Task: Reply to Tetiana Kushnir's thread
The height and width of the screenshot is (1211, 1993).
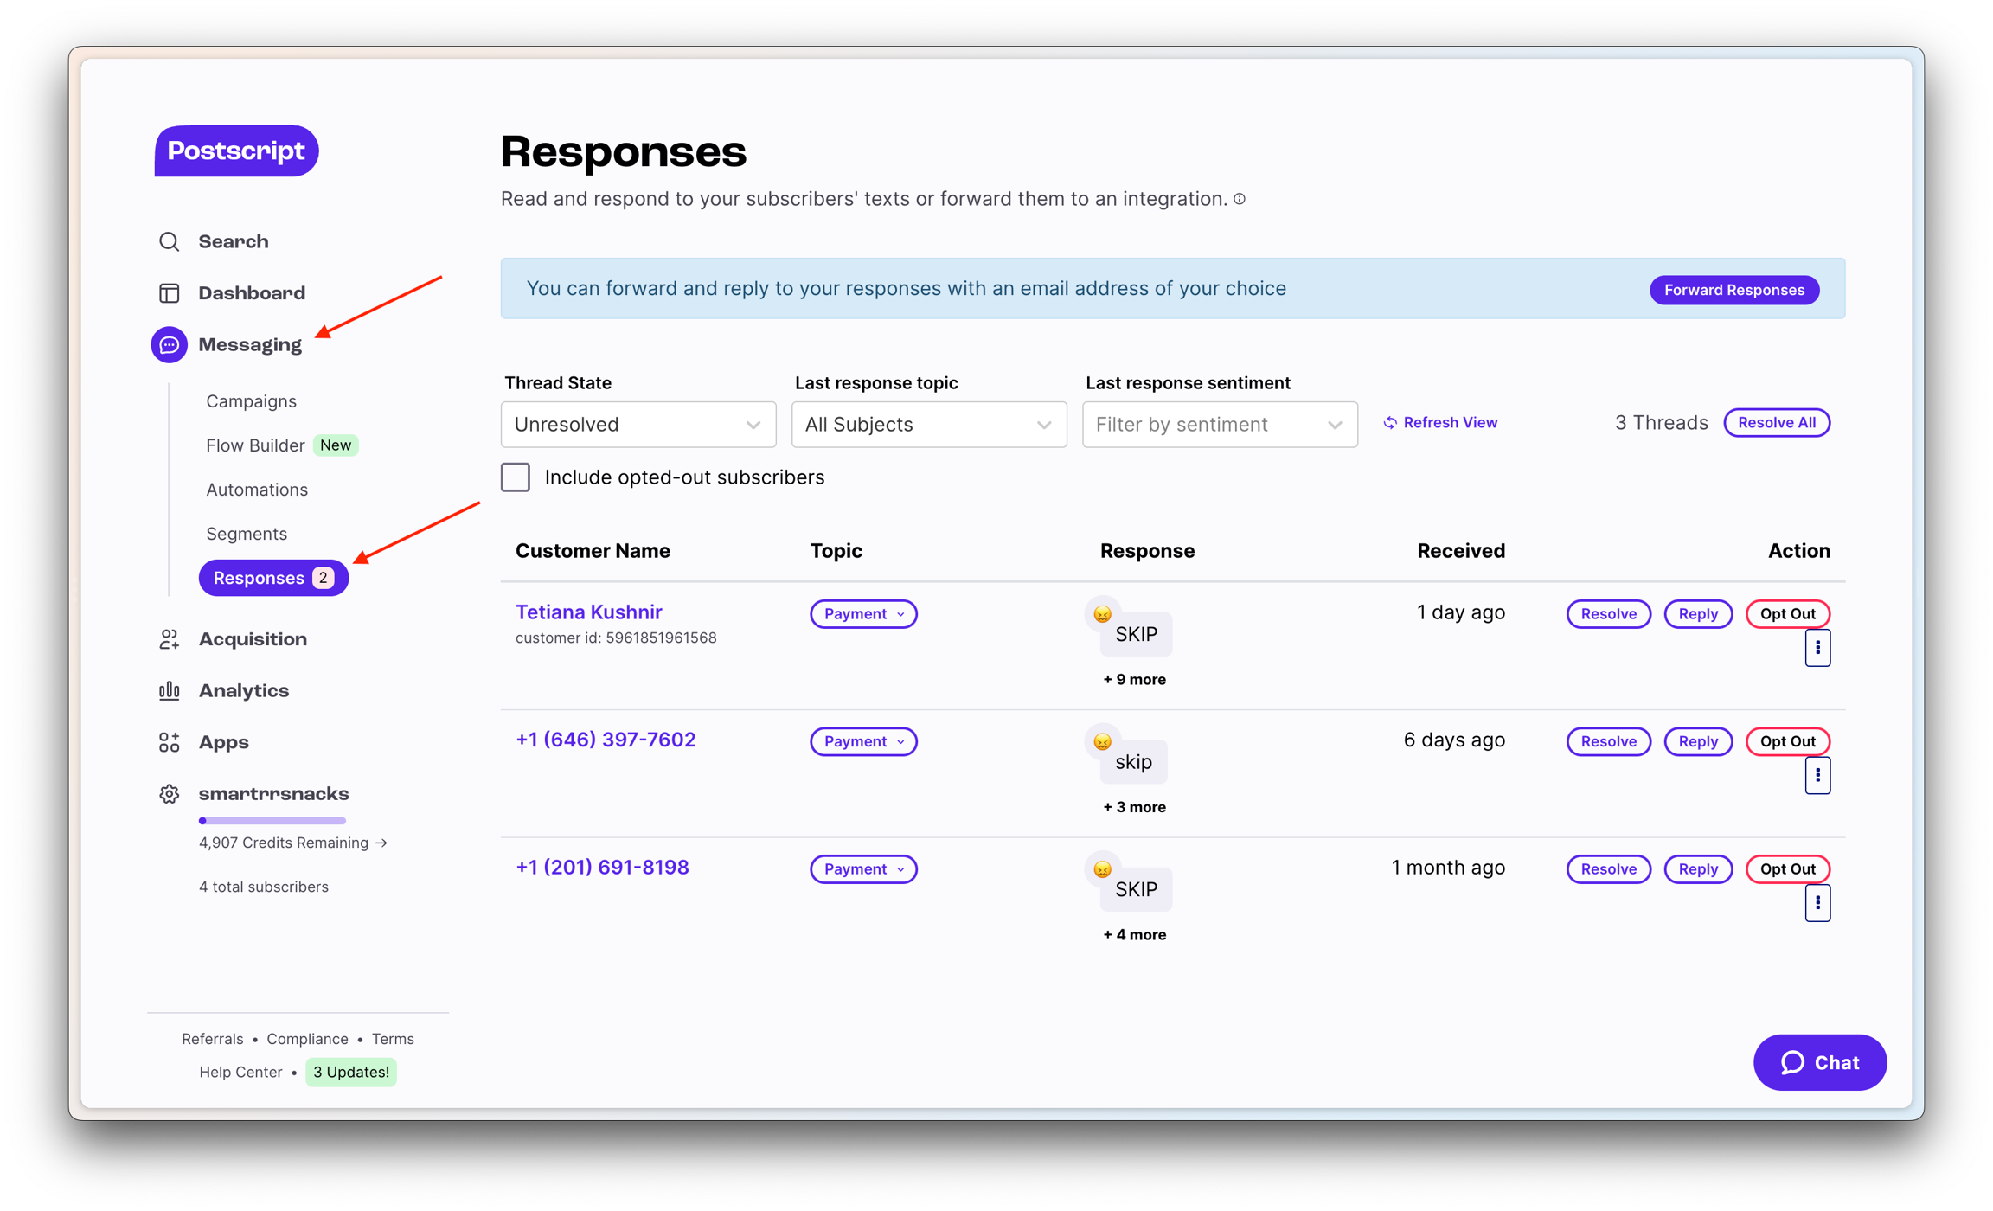Action: click(x=1697, y=613)
